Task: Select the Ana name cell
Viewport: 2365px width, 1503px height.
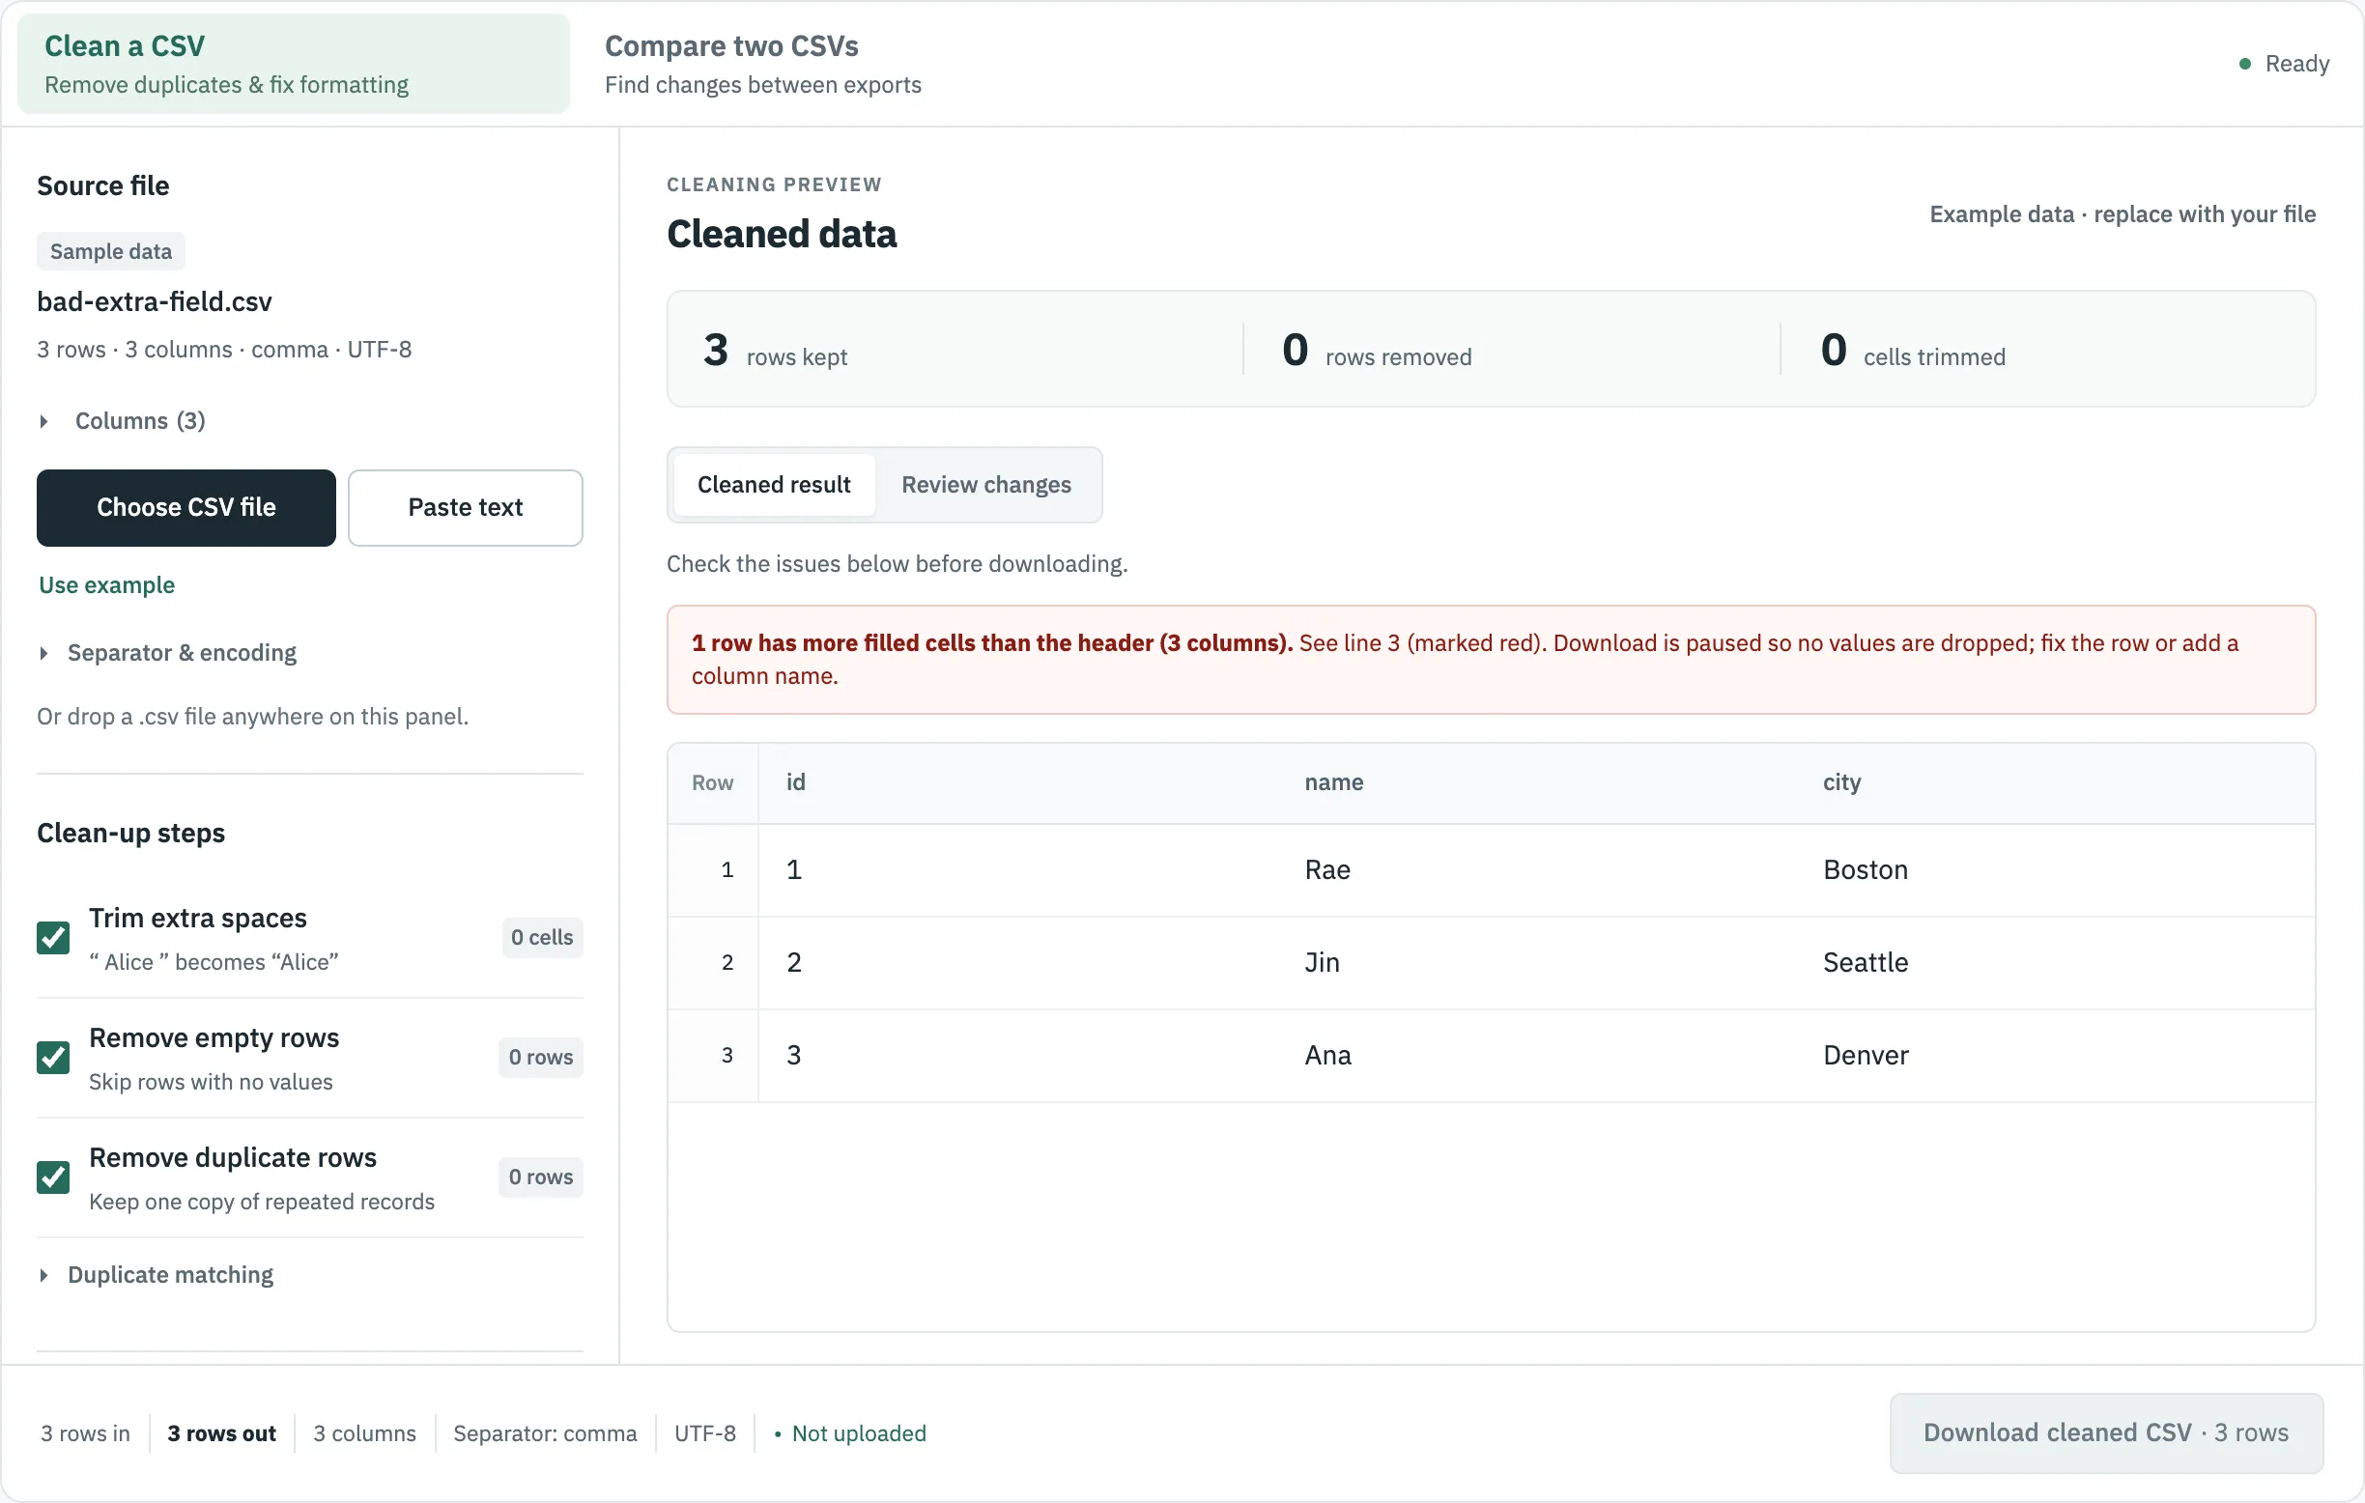Action: coord(1536,1056)
